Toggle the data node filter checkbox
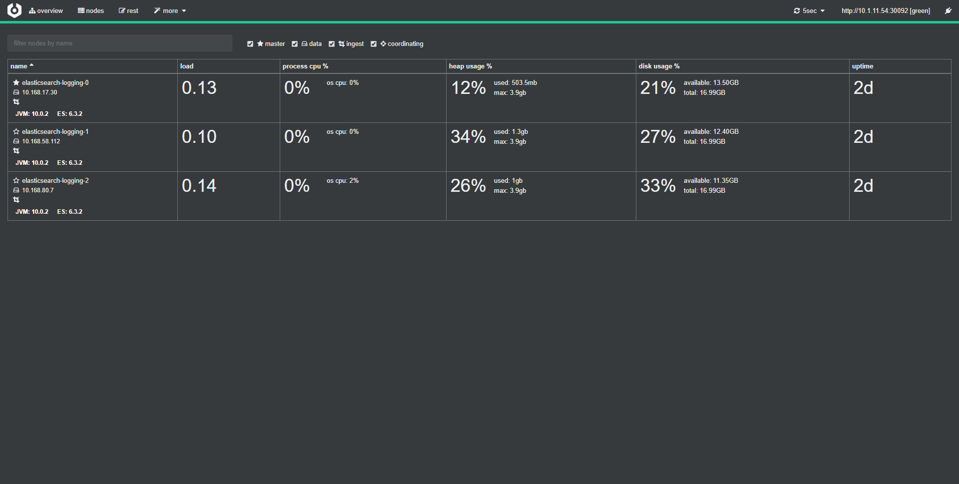 coord(295,44)
